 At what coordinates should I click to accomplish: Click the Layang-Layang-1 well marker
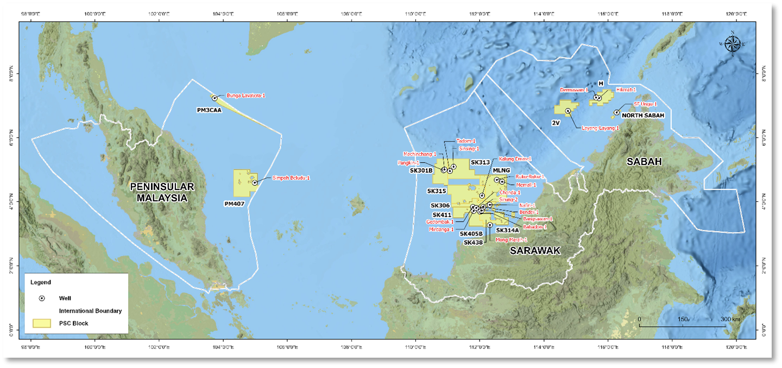point(567,111)
